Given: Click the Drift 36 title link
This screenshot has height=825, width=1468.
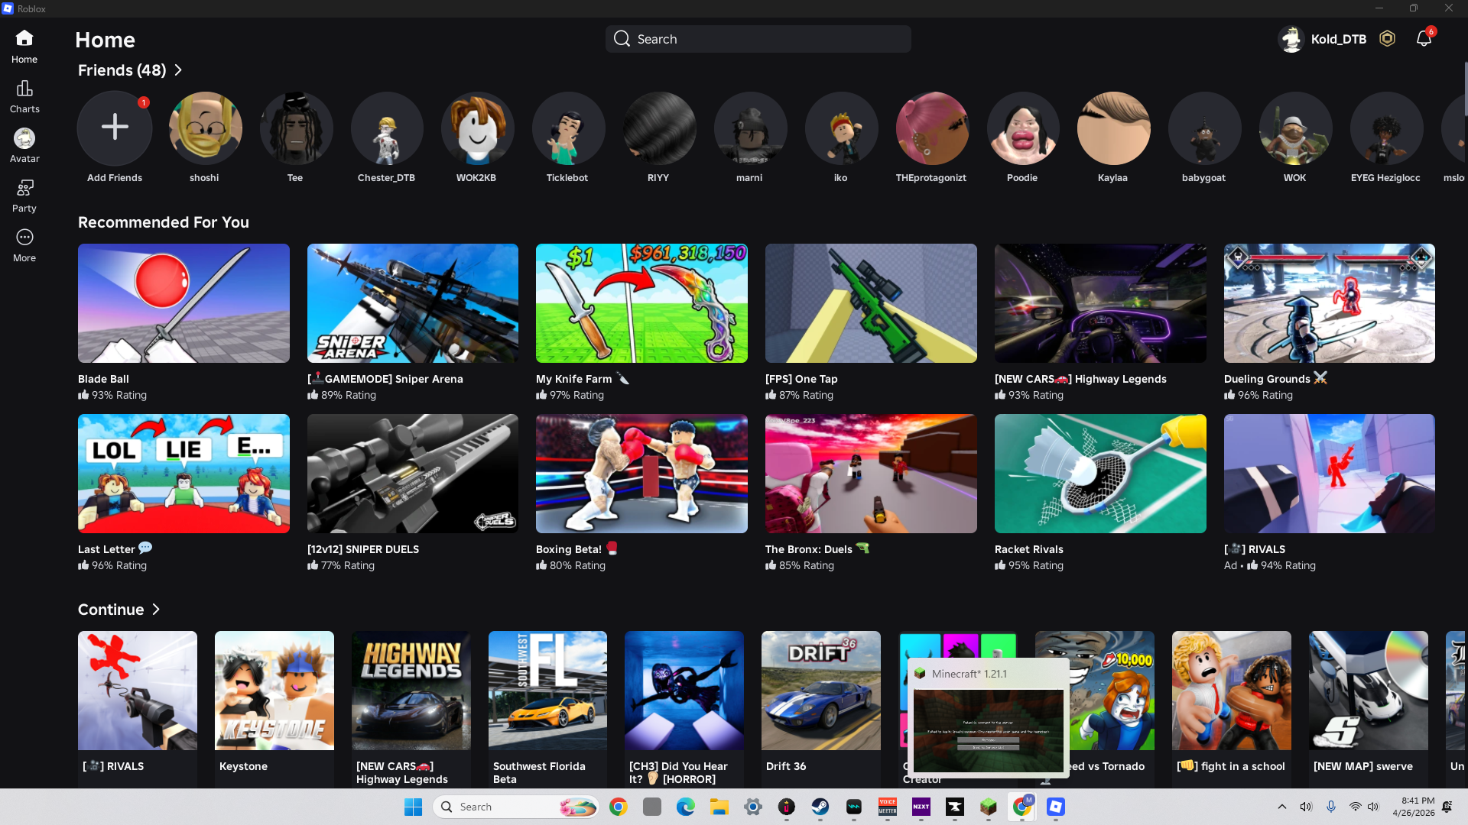Looking at the screenshot, I should [x=786, y=766].
